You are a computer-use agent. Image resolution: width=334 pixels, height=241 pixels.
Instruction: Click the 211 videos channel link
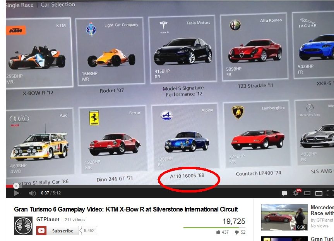[x=75, y=220]
